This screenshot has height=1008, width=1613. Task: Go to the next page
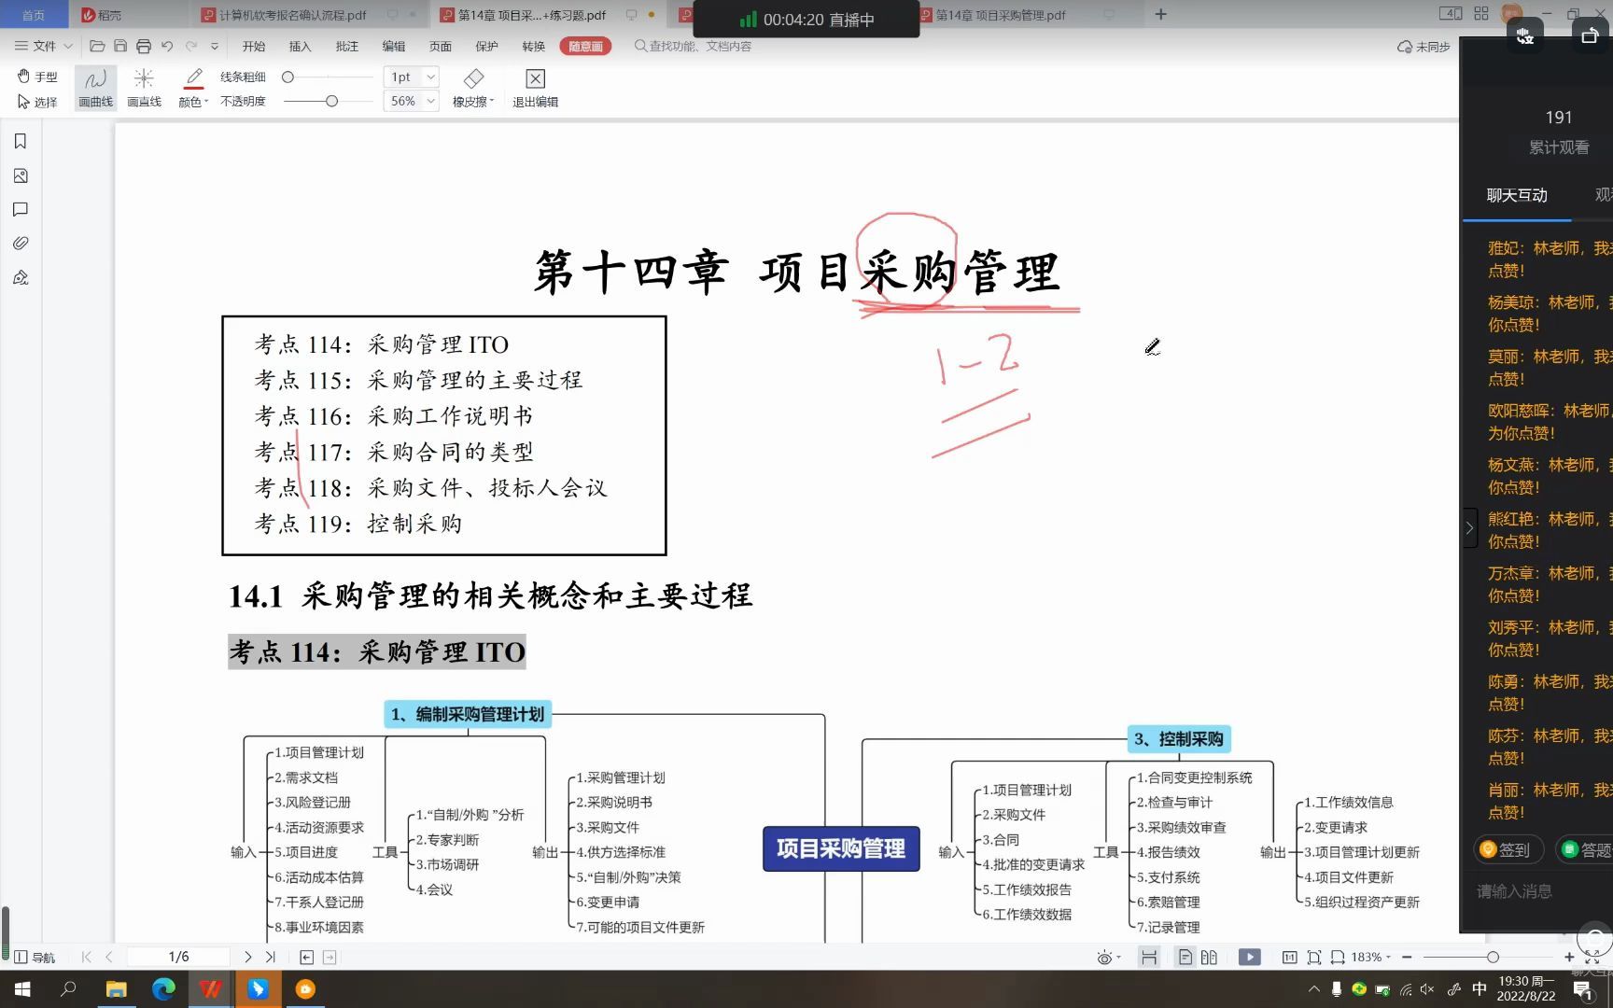(247, 957)
